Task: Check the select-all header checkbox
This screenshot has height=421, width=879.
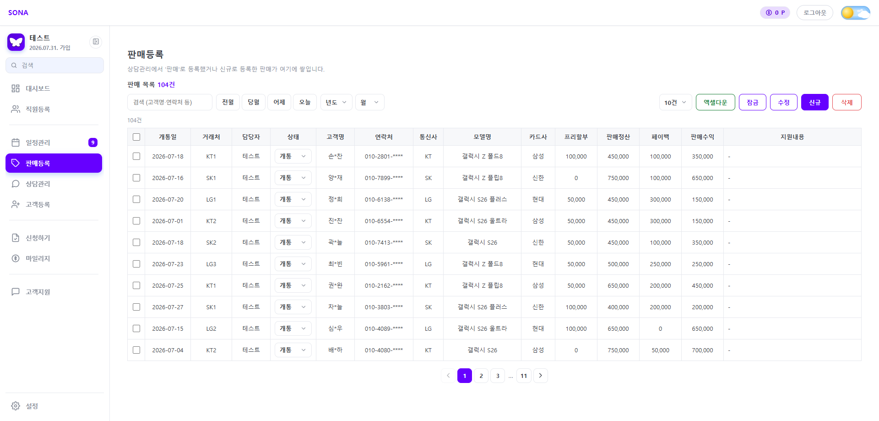Action: 136,137
